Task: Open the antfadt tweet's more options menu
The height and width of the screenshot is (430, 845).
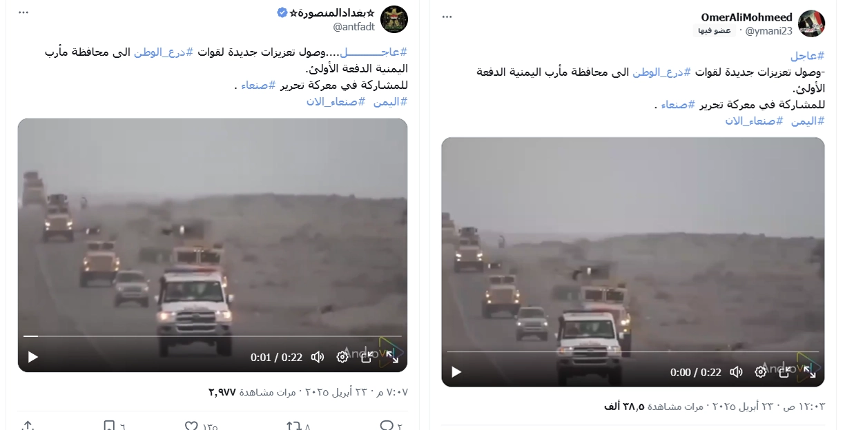Action: pos(23,12)
